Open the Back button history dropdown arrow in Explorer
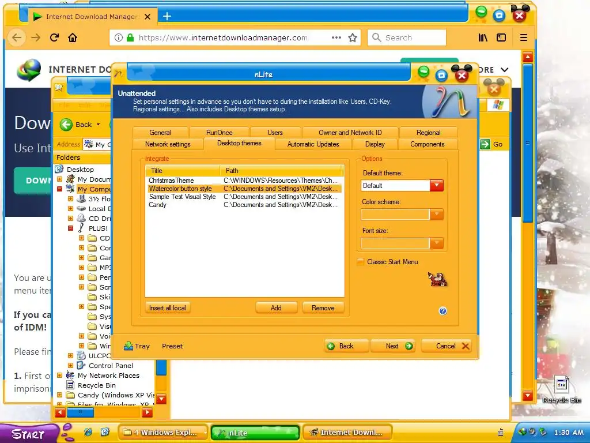The height and width of the screenshot is (443, 590). (98, 125)
